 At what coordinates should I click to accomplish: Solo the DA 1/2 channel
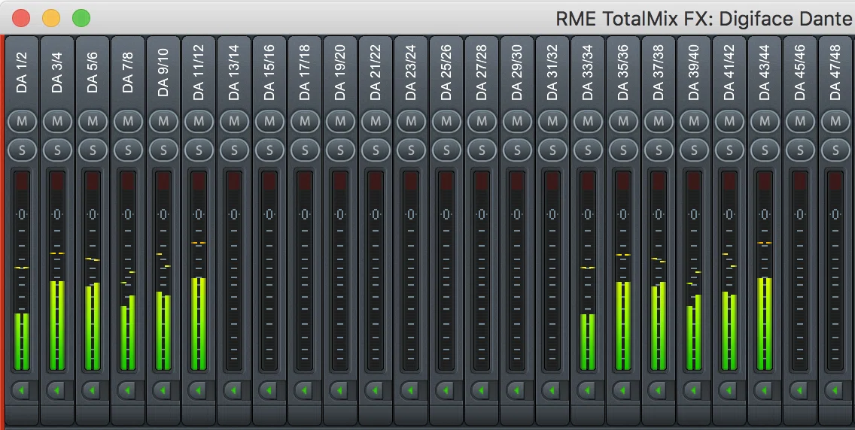(x=22, y=150)
